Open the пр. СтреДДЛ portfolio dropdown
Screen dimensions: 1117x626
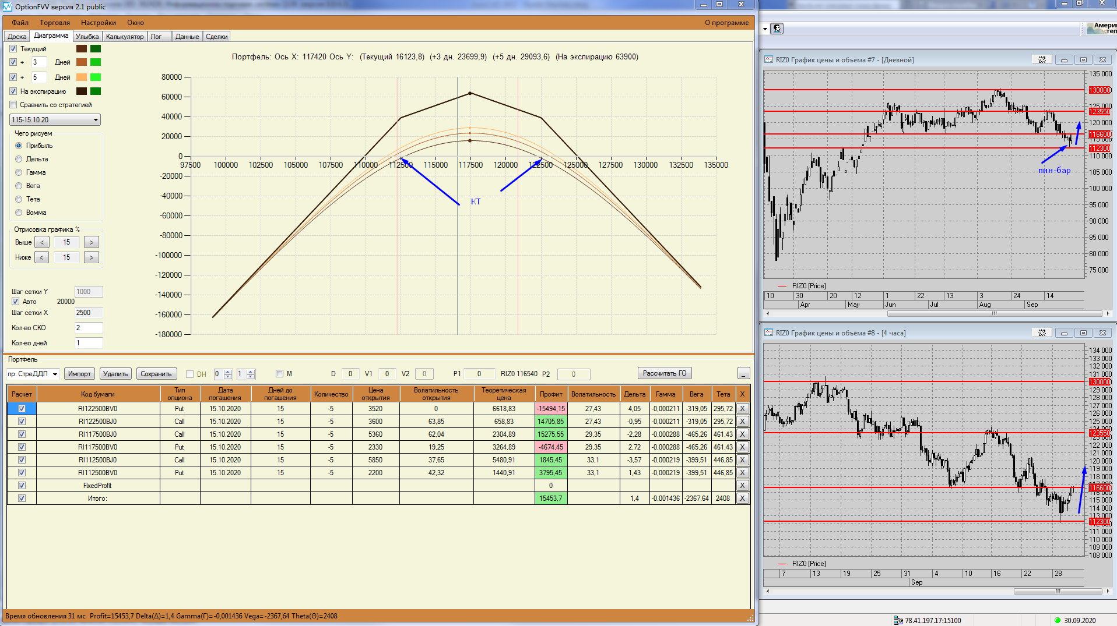click(33, 374)
